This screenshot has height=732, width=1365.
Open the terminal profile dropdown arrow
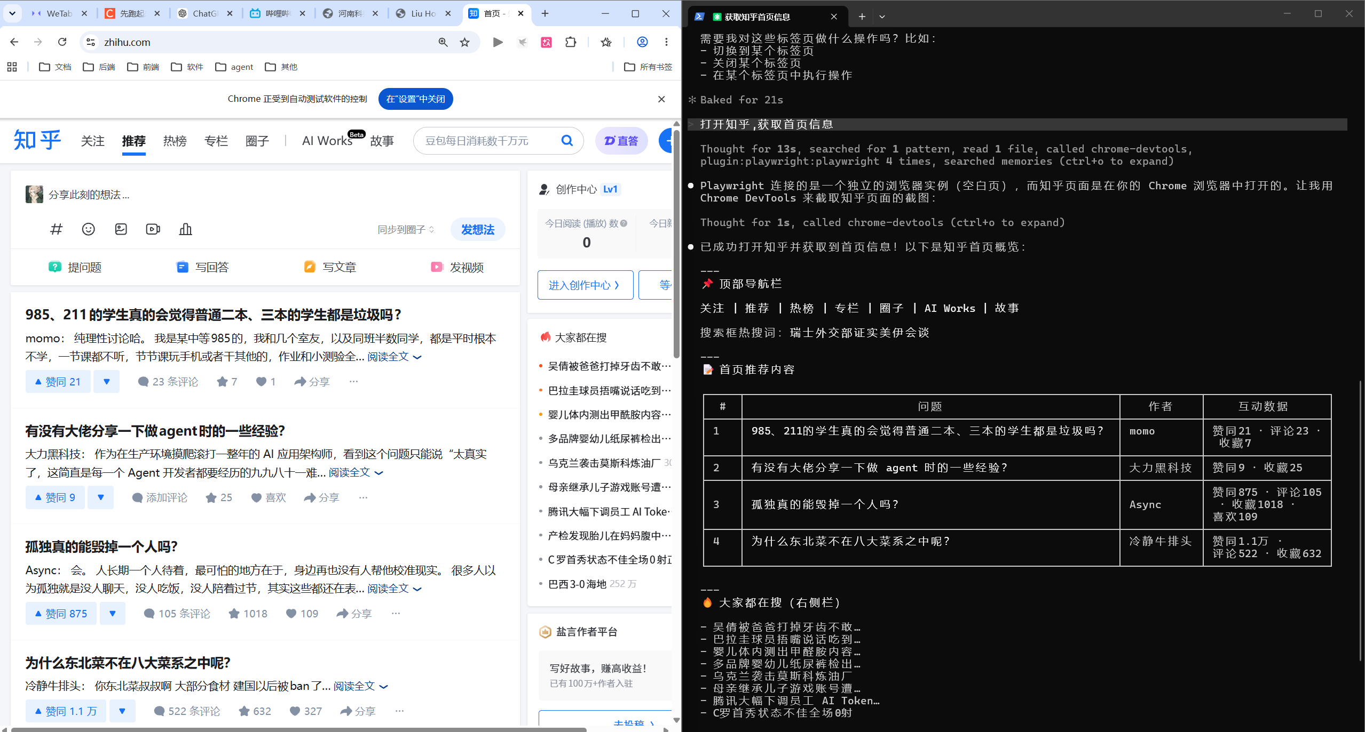click(882, 17)
